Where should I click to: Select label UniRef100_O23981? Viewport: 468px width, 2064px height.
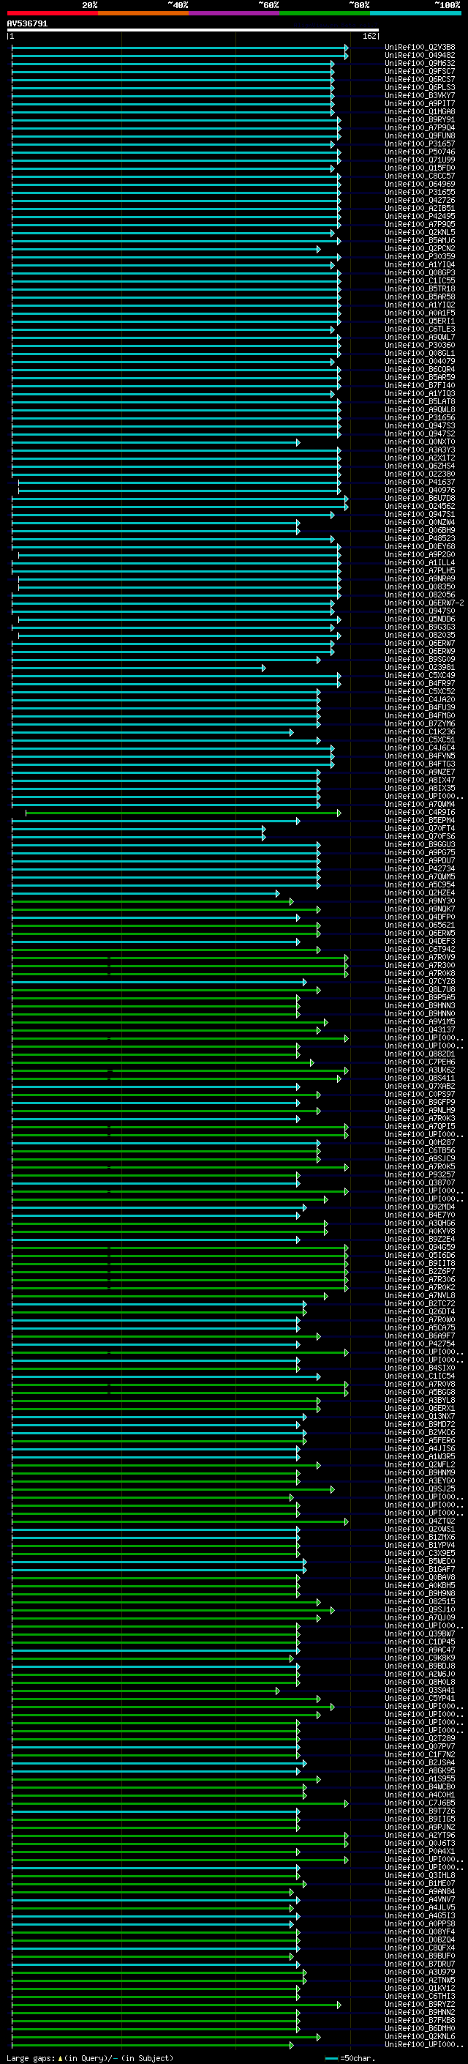coord(420,668)
